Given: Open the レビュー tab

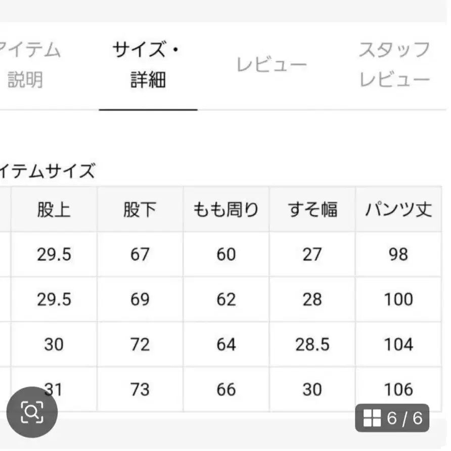Looking at the screenshot, I should pyautogui.click(x=272, y=66).
